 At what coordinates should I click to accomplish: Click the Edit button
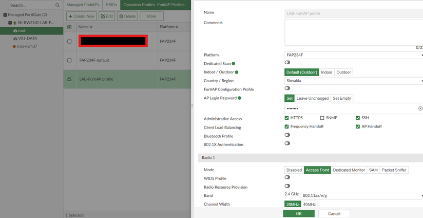(107, 16)
